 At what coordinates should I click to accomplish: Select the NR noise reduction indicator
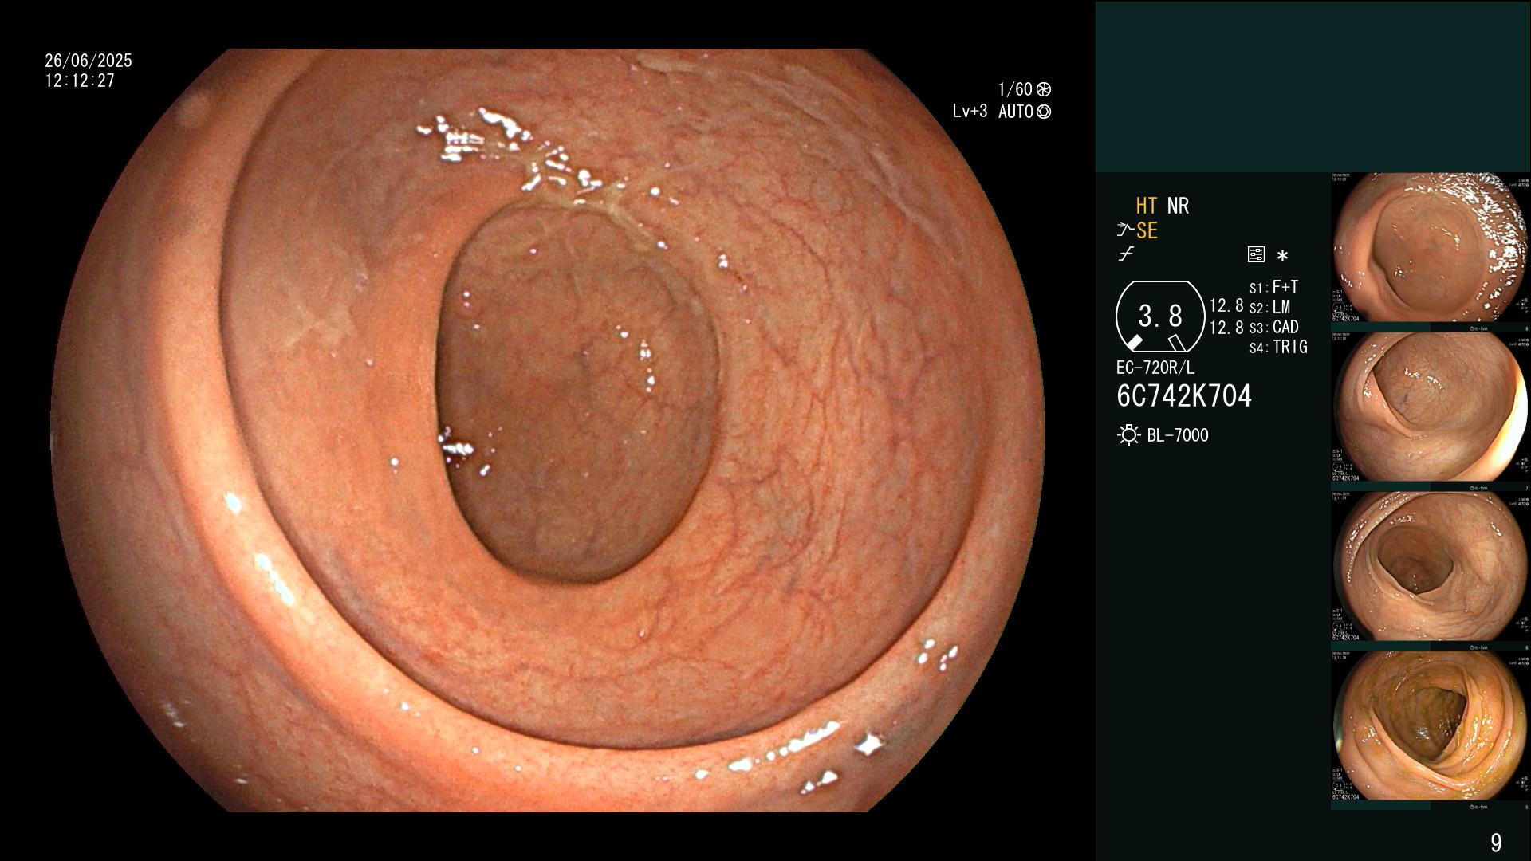tap(1178, 206)
